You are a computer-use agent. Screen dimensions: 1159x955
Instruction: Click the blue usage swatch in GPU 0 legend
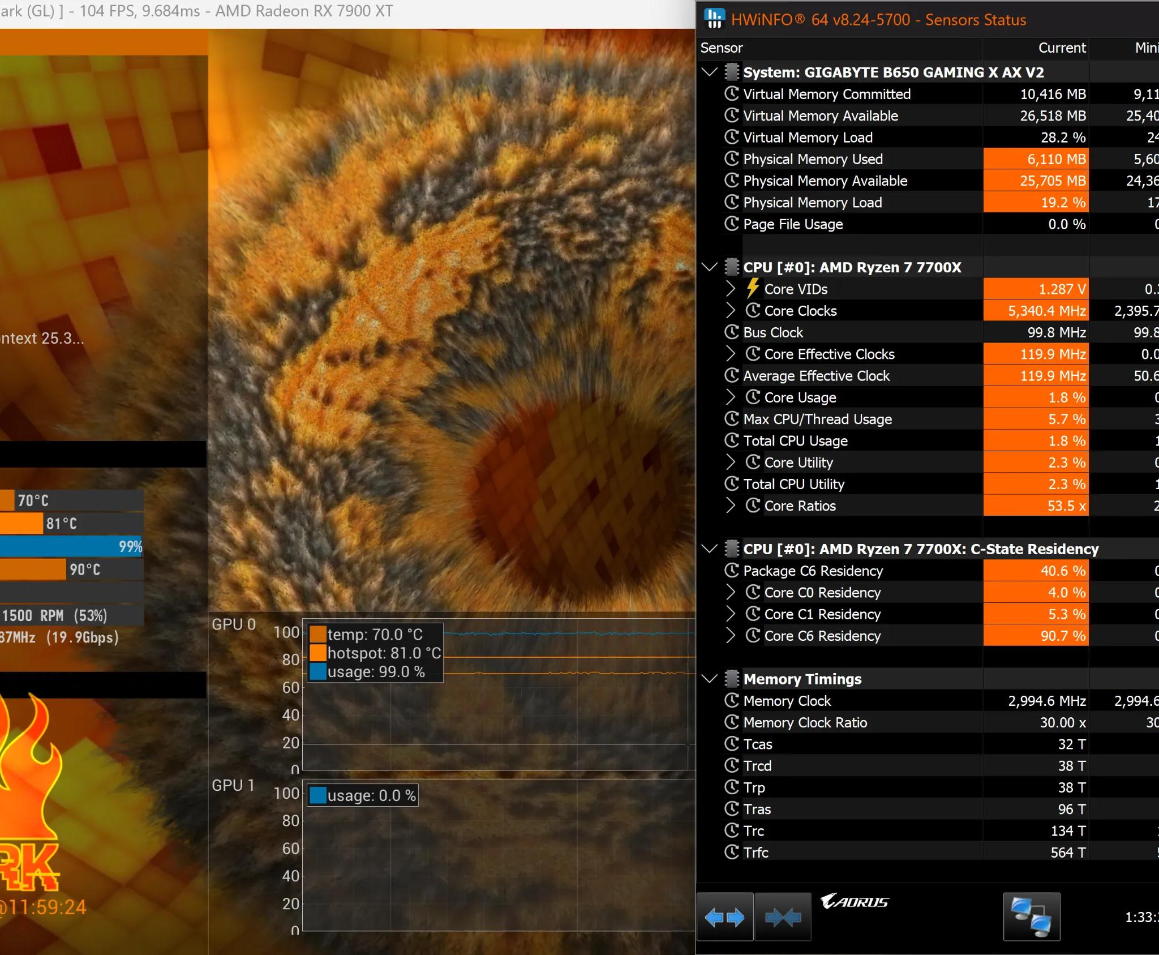coord(318,671)
